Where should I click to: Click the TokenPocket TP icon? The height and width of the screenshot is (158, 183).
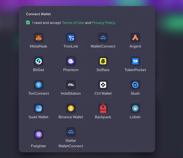click(135, 61)
